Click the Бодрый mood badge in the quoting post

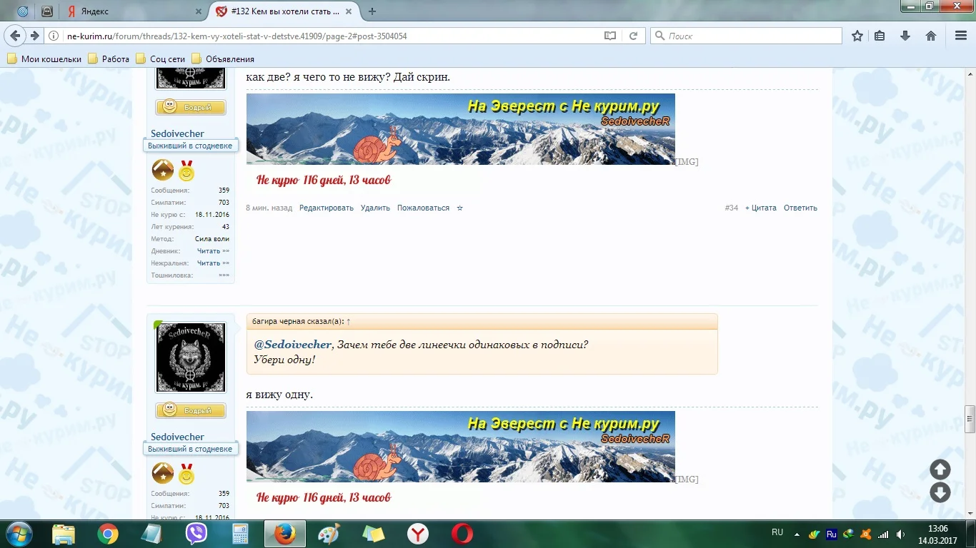(191, 410)
